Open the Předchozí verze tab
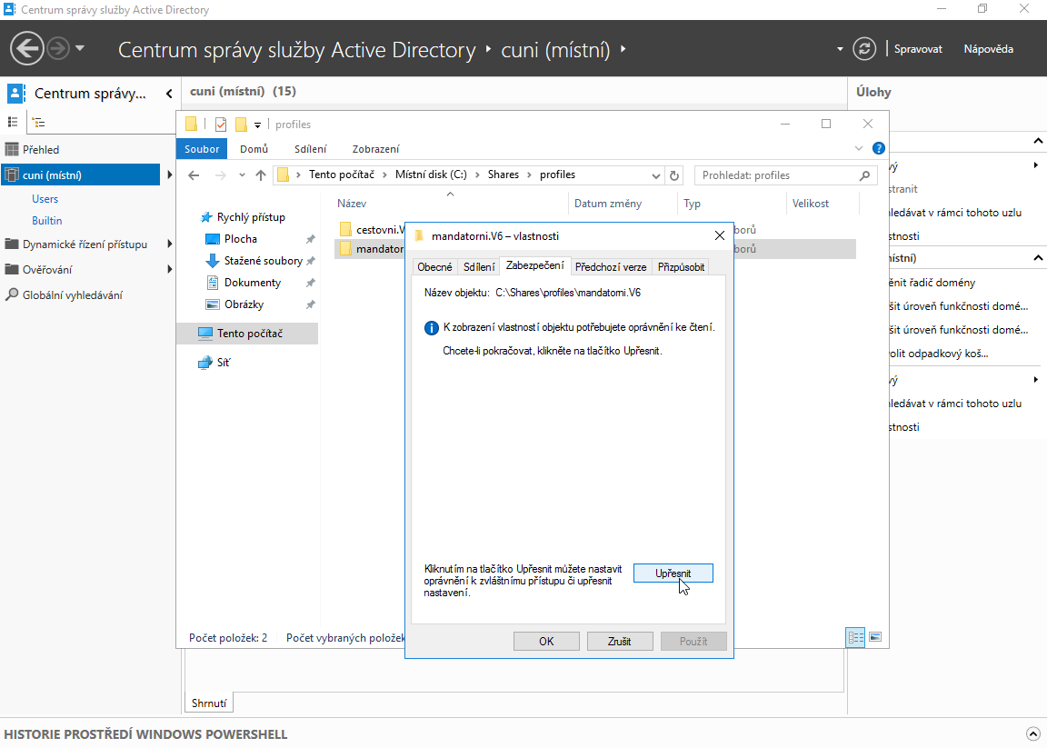Viewport: 1047px width, 748px height. point(611,266)
